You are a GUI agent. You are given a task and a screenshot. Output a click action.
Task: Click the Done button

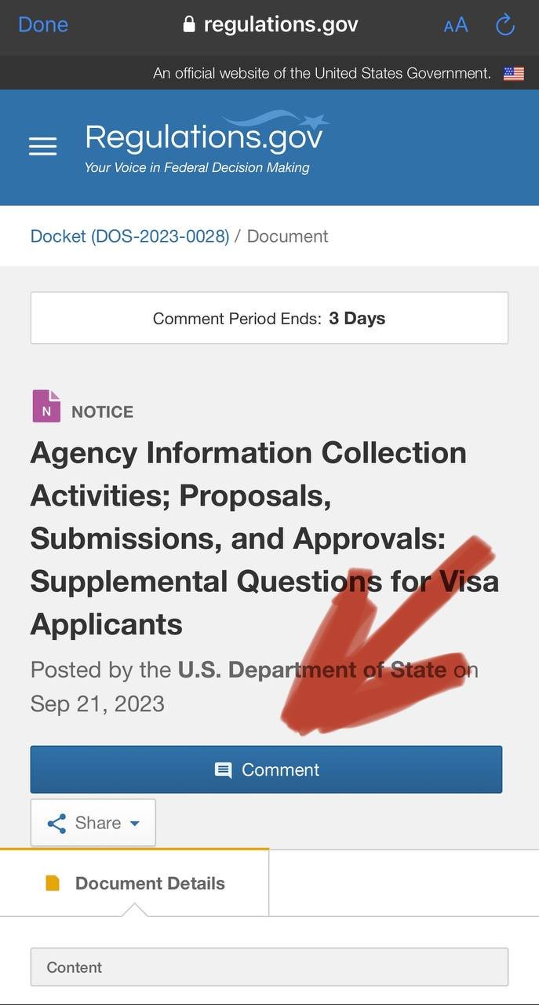point(43,24)
